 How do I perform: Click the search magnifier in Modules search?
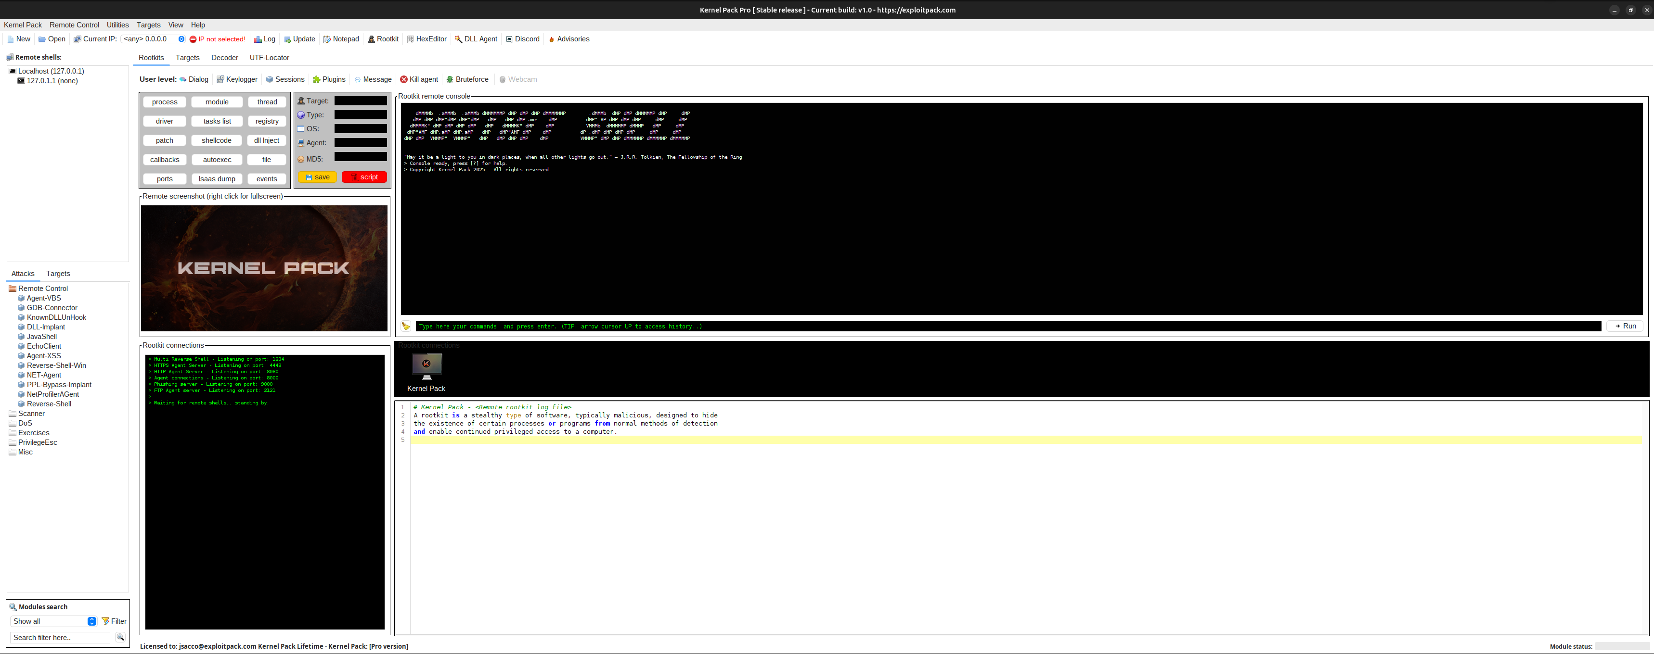click(120, 637)
